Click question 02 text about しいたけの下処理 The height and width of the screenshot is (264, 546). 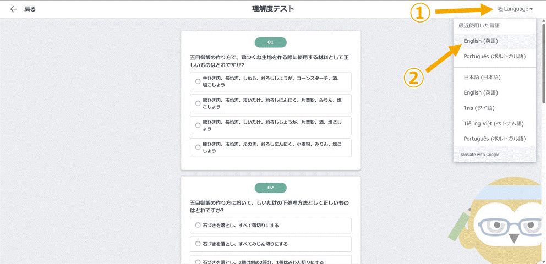coord(269,206)
